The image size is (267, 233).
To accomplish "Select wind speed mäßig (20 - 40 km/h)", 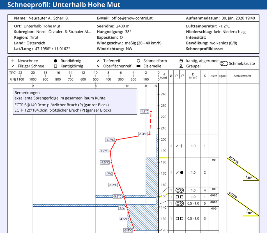I will (x=143, y=43).
